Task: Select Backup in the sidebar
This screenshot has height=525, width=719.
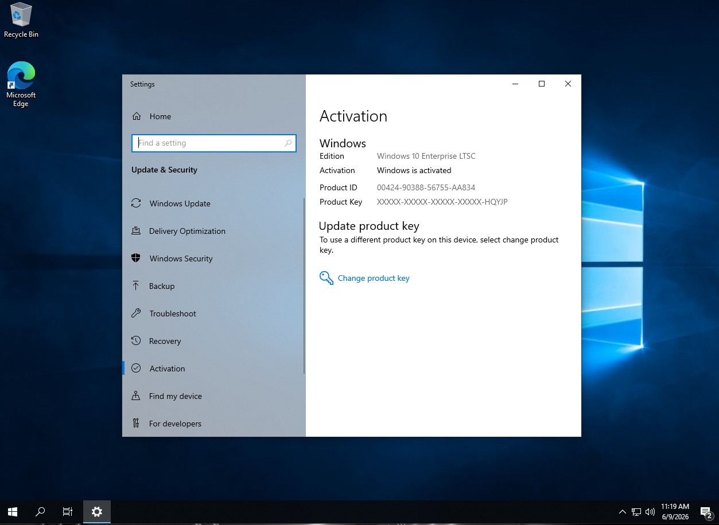Action: (x=213, y=286)
